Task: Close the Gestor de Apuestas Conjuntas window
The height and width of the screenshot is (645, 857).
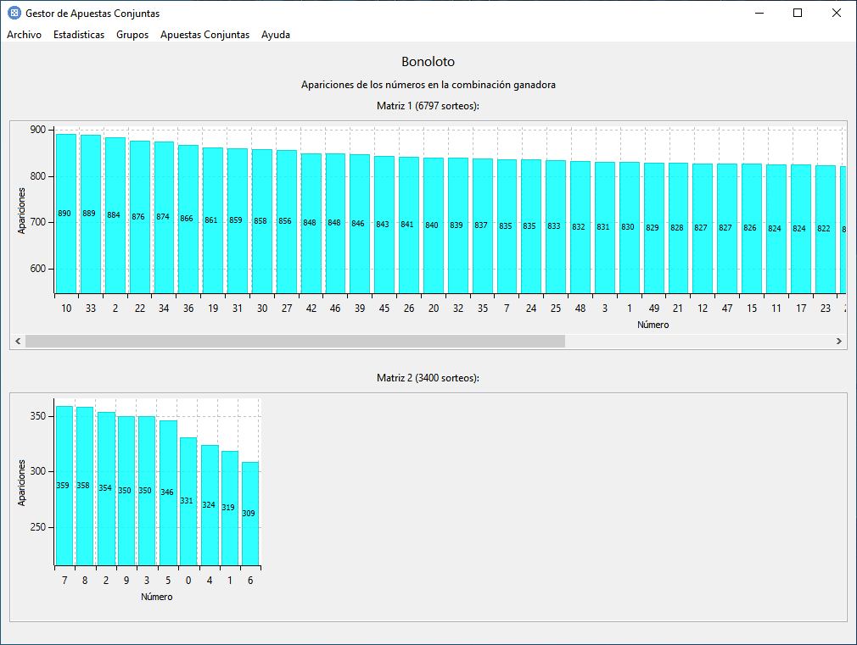Action: click(837, 13)
